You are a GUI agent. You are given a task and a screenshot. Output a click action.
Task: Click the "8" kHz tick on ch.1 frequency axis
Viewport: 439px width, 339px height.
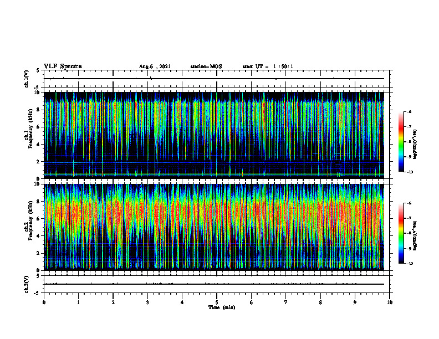[39, 110]
